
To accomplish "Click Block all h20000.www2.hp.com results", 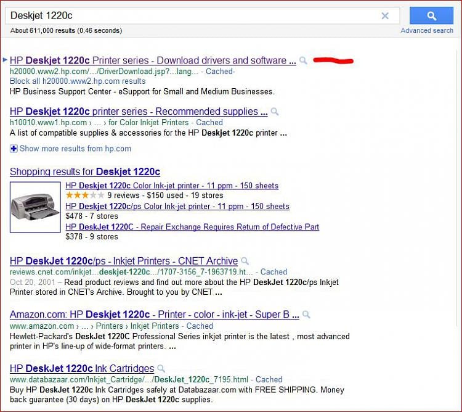I will (x=78, y=81).
